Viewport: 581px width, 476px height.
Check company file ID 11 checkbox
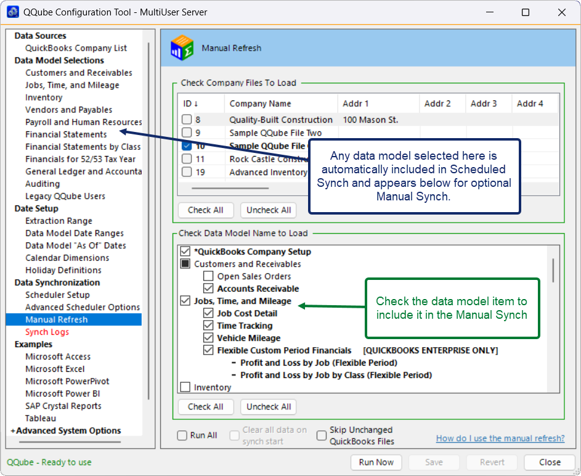coord(187,158)
